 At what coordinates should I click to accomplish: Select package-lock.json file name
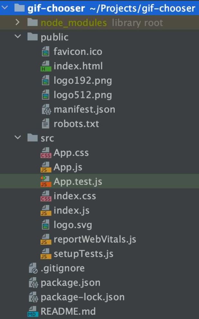[82, 297]
